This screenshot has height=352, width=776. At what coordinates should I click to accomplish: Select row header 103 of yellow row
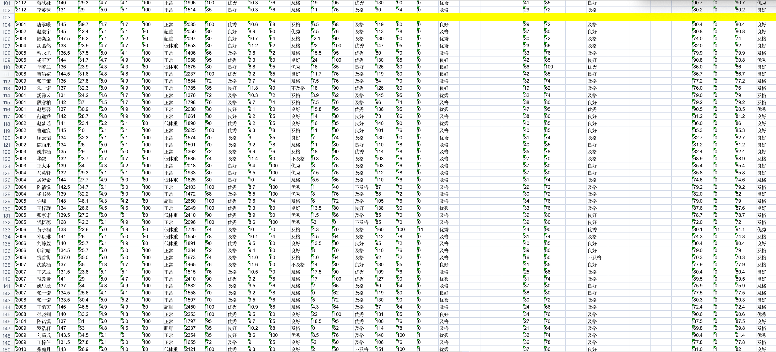click(7, 17)
